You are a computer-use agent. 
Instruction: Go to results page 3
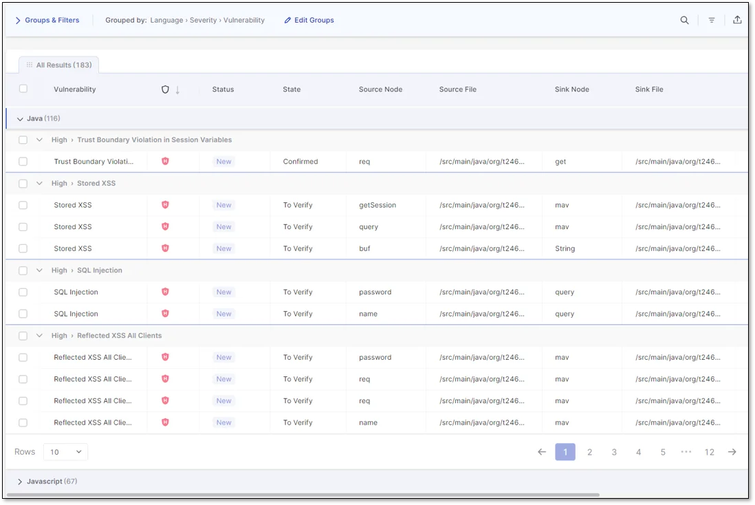tap(614, 452)
